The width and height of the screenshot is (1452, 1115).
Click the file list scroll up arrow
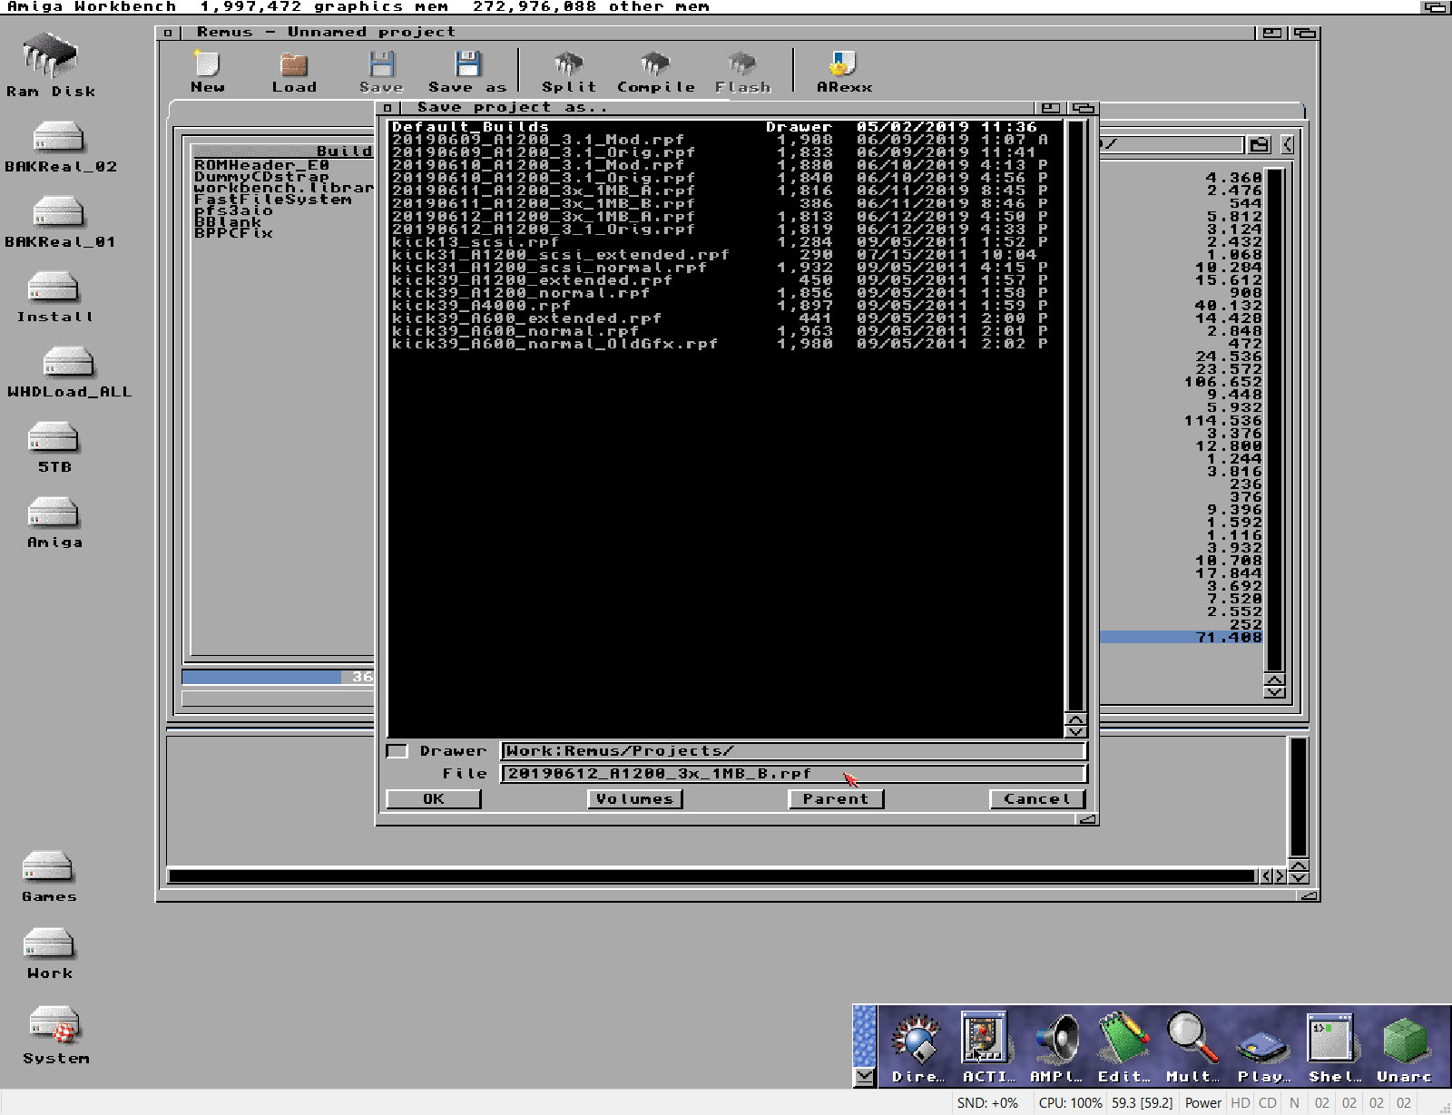point(1076,719)
